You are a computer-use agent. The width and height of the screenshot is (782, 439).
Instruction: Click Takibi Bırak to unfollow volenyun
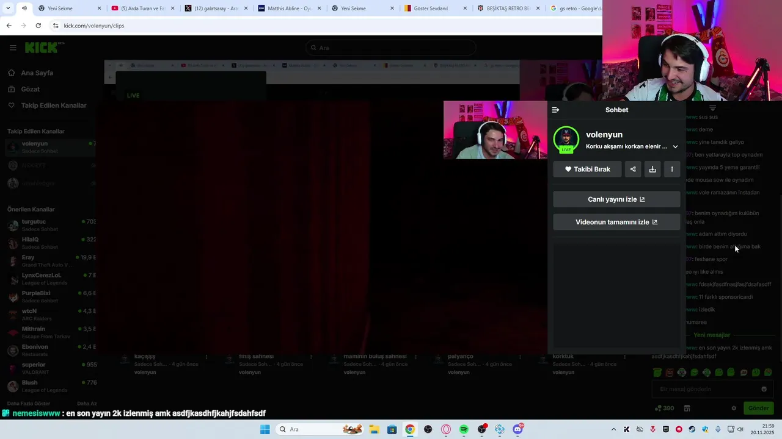pyautogui.click(x=587, y=169)
